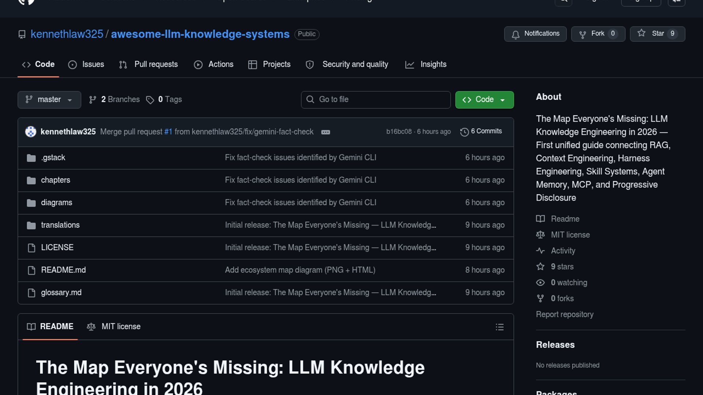View the 2 Branches link
703x395 pixels.
tap(114, 100)
